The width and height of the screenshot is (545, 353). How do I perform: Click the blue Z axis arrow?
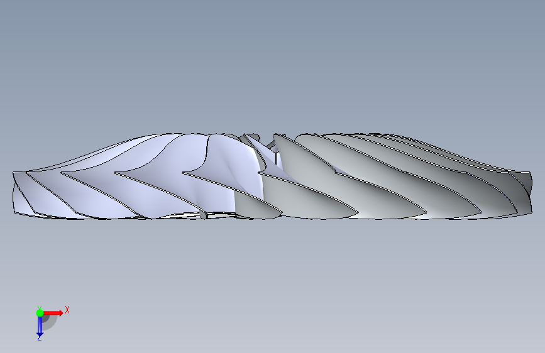[x=40, y=326]
